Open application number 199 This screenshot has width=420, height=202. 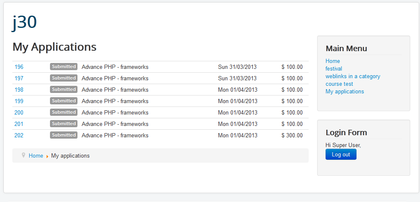[x=19, y=101]
